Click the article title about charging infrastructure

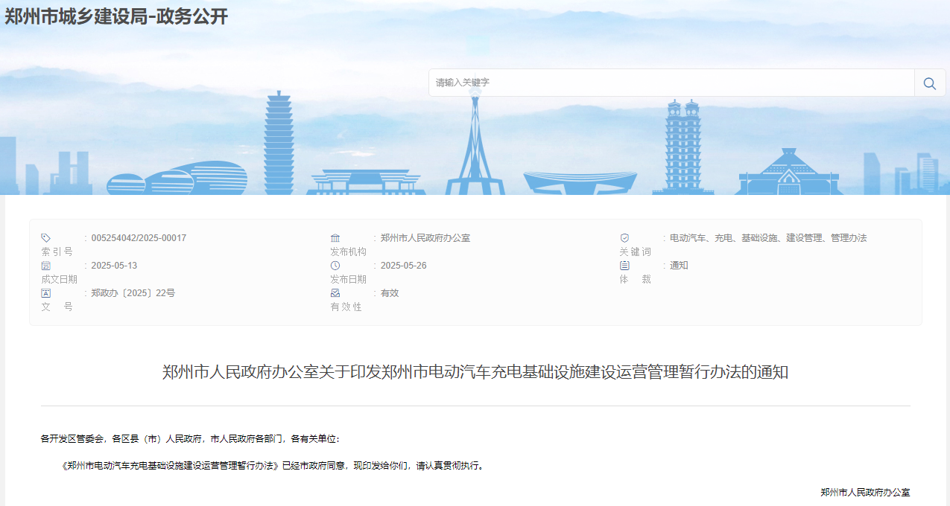point(475,372)
